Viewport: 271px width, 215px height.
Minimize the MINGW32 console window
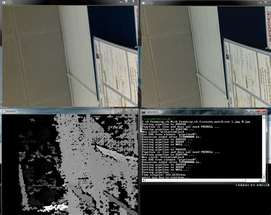[248, 111]
